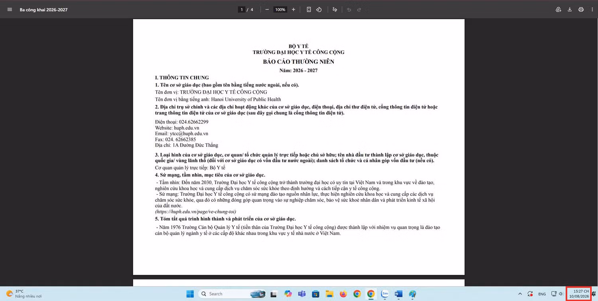Viewport: 598px width, 301px height.
Task: Open the PDF sidebar menu
Action: tap(10, 10)
